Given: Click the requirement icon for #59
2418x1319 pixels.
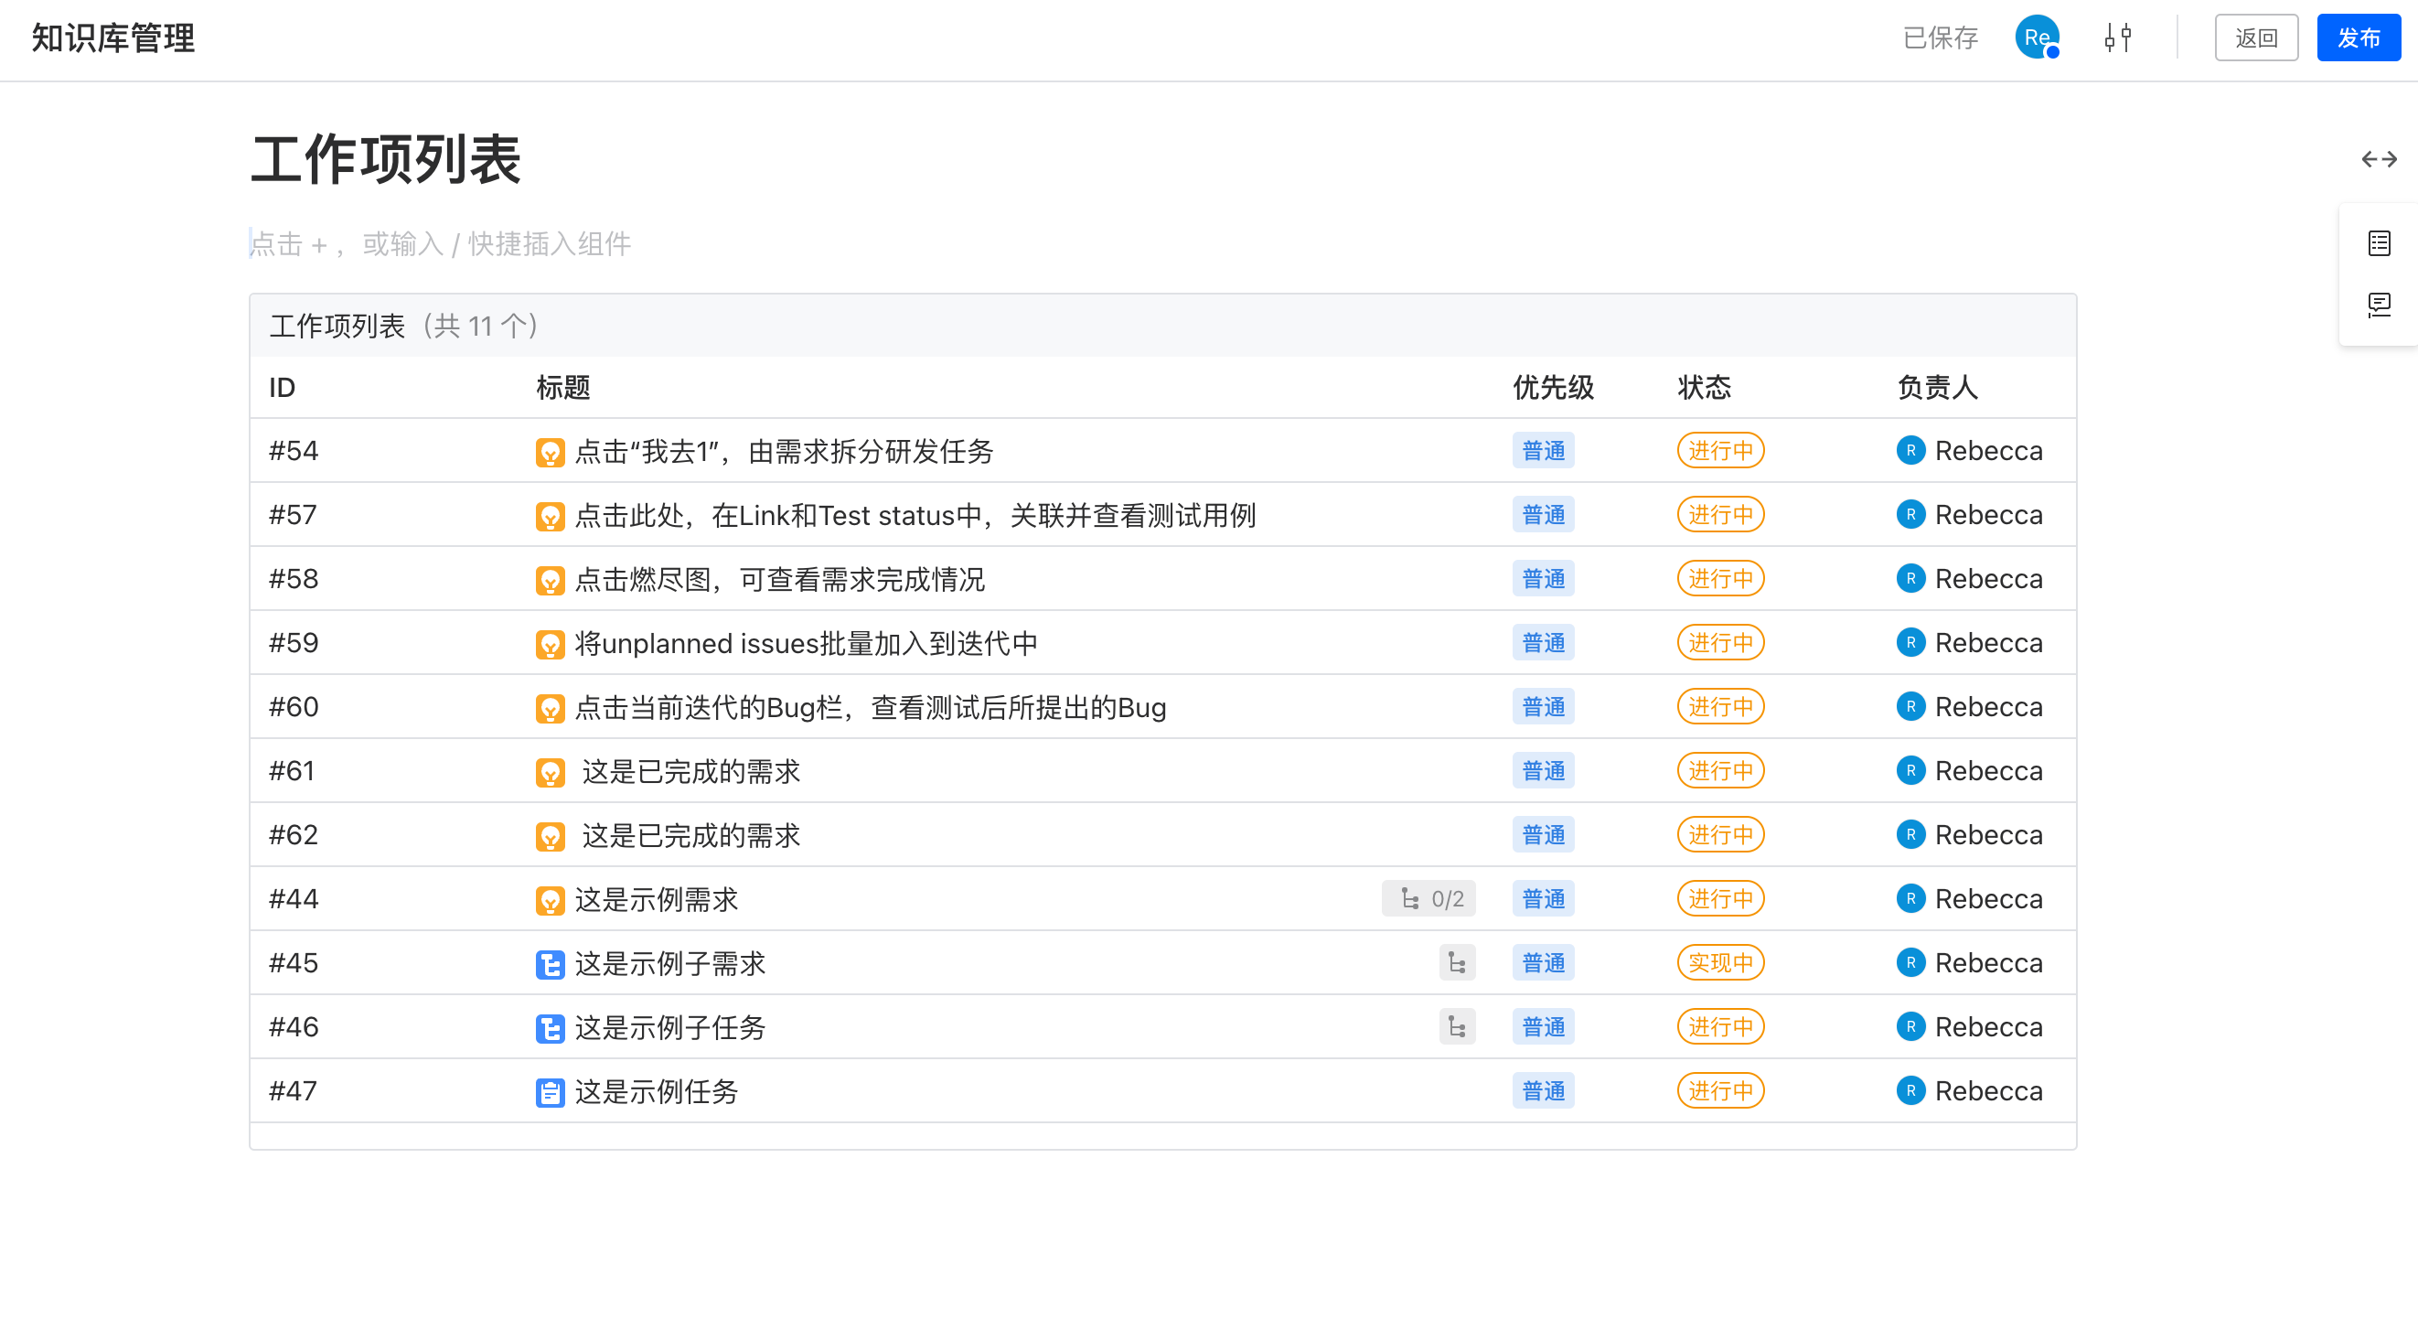Looking at the screenshot, I should (550, 643).
